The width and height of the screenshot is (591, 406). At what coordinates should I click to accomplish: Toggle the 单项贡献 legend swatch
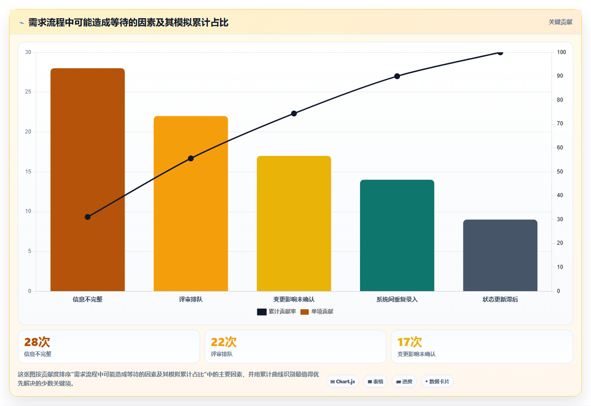[305, 312]
